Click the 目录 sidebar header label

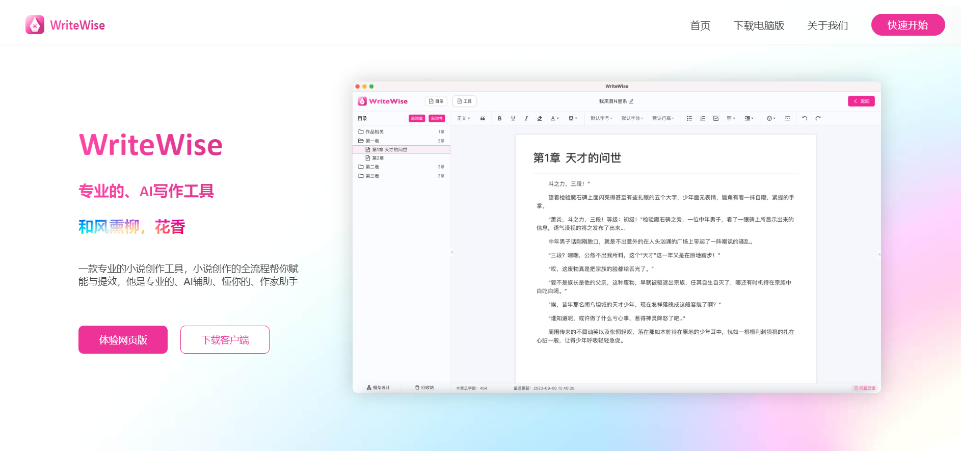click(362, 118)
